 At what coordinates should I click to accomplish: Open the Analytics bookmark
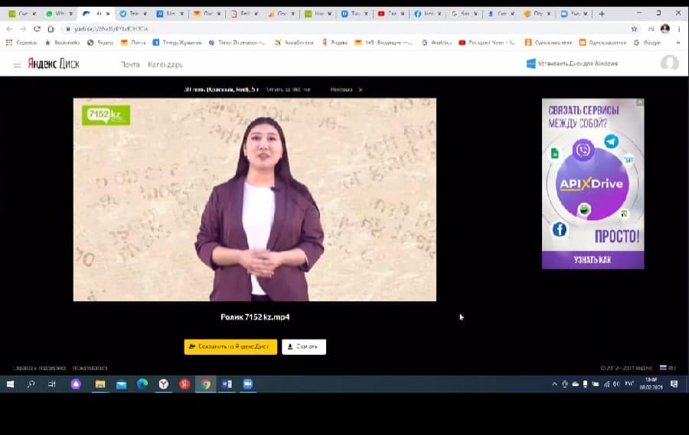pyautogui.click(x=437, y=43)
